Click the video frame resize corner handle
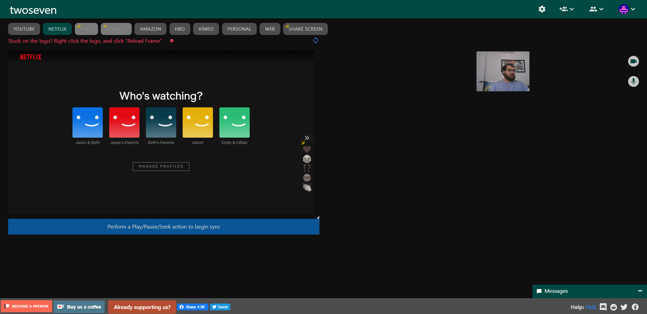This screenshot has width=647, height=314. click(318, 217)
